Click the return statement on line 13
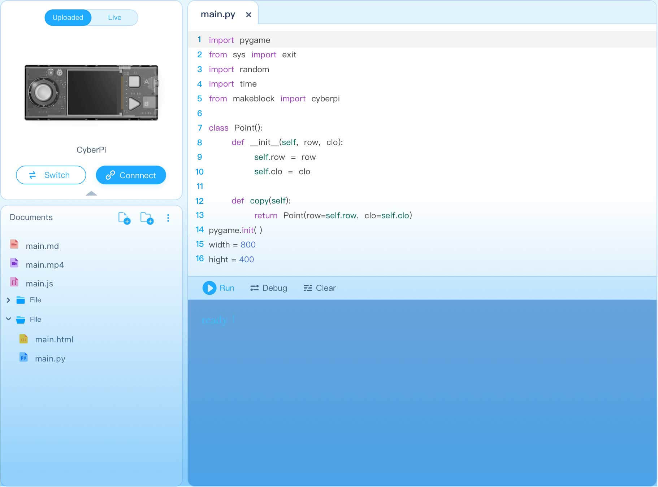 pos(333,215)
